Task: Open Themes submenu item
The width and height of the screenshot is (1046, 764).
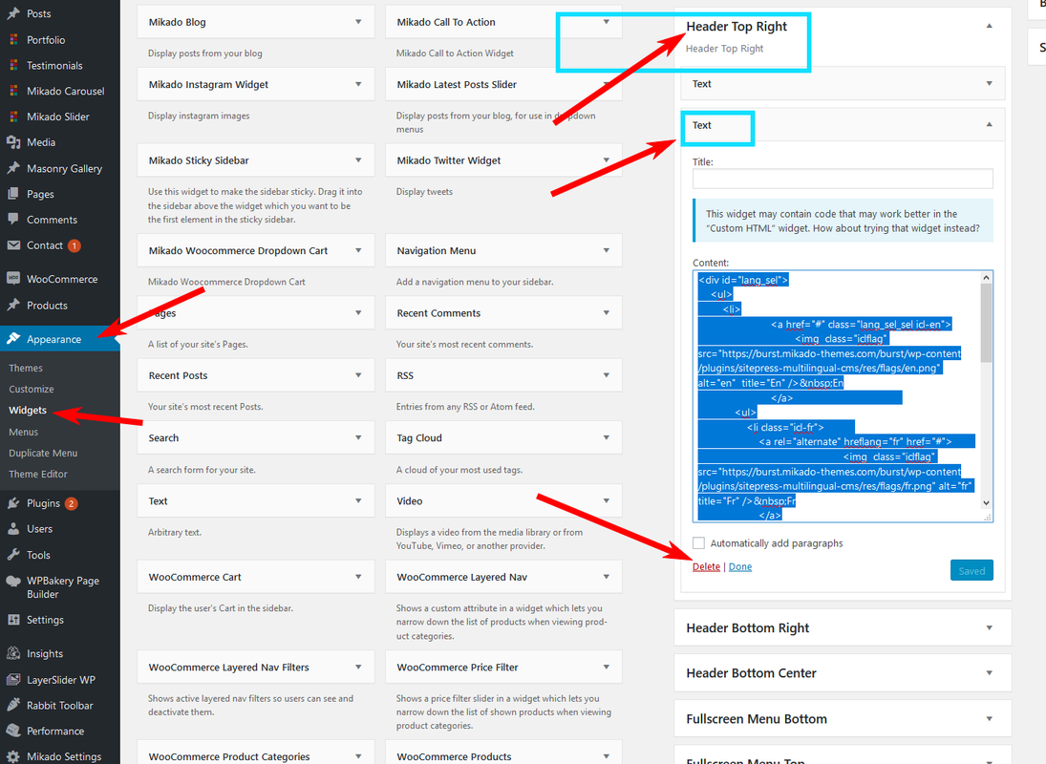Action: [x=26, y=368]
